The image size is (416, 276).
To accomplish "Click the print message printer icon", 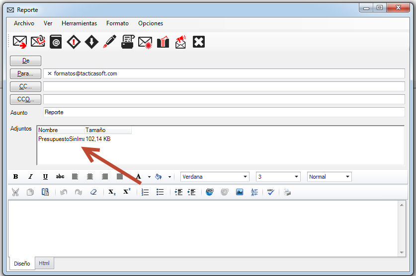I will [x=128, y=42].
